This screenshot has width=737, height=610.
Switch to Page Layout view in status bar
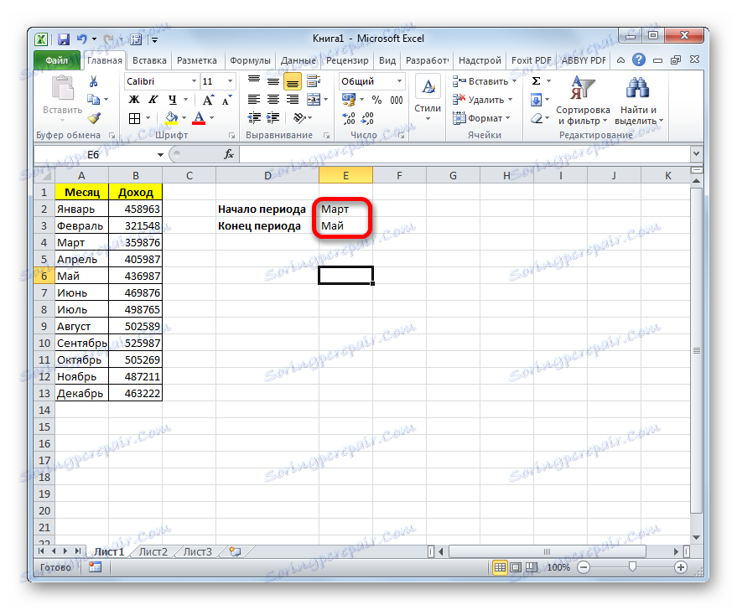pos(516,567)
